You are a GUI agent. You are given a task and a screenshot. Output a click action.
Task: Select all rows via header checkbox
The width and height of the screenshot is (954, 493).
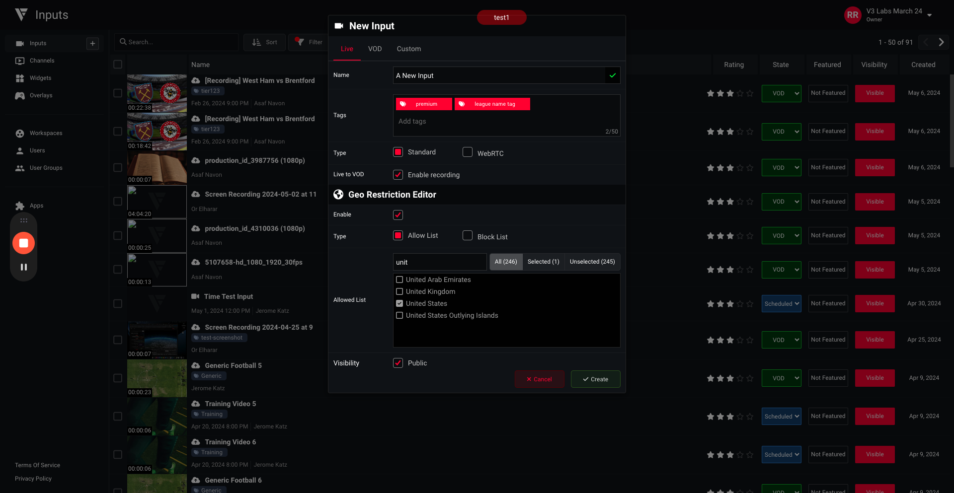118,65
